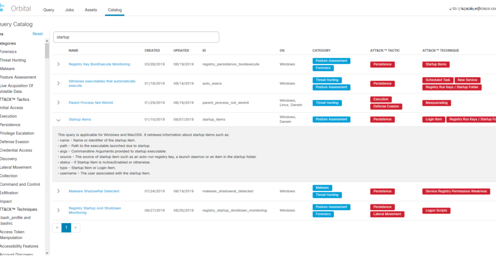The height and width of the screenshot is (258, 496).
Task: Filter by Exfiltration tactic
Action: click(9, 193)
